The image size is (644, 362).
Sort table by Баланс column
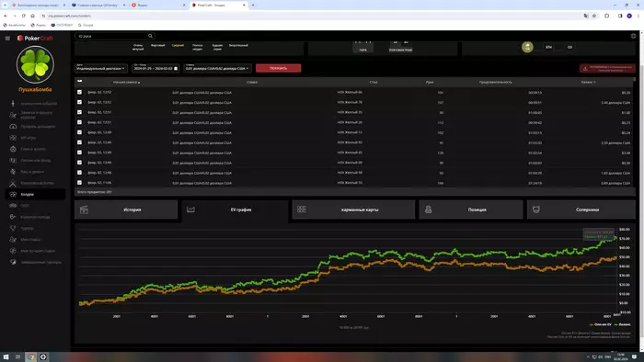[588, 83]
